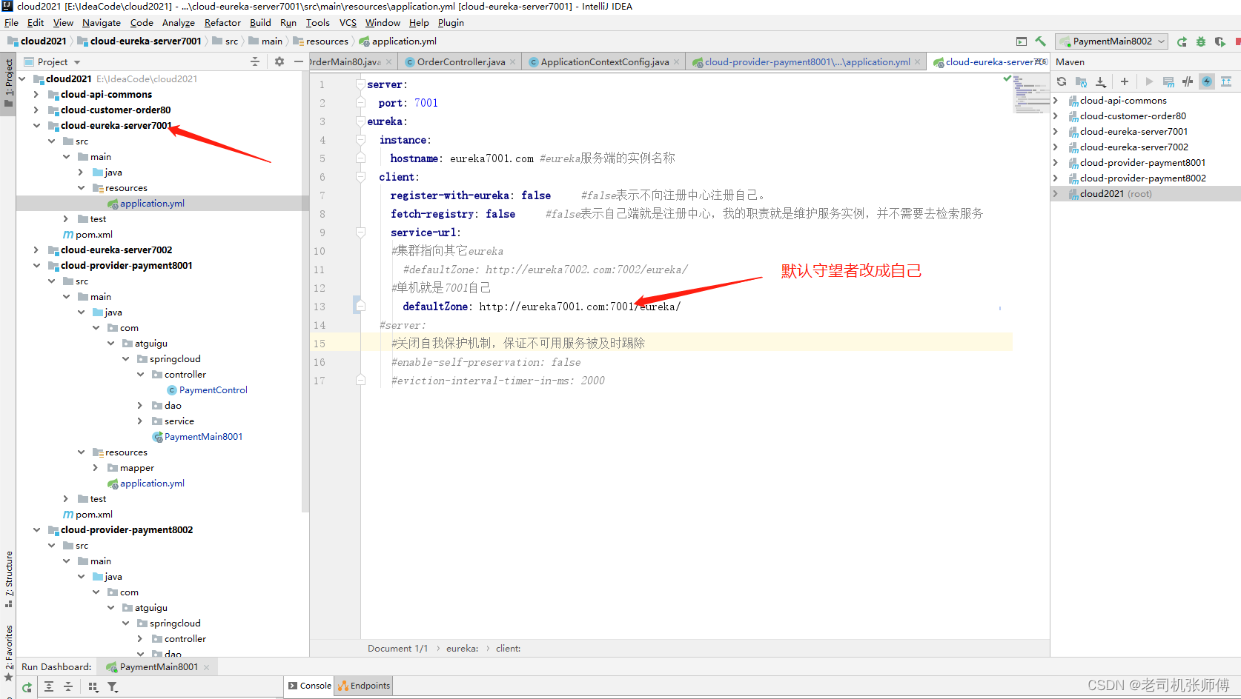Click Execute Maven Goal icon
Viewport: 1241px width, 699px height.
pyautogui.click(x=1168, y=81)
